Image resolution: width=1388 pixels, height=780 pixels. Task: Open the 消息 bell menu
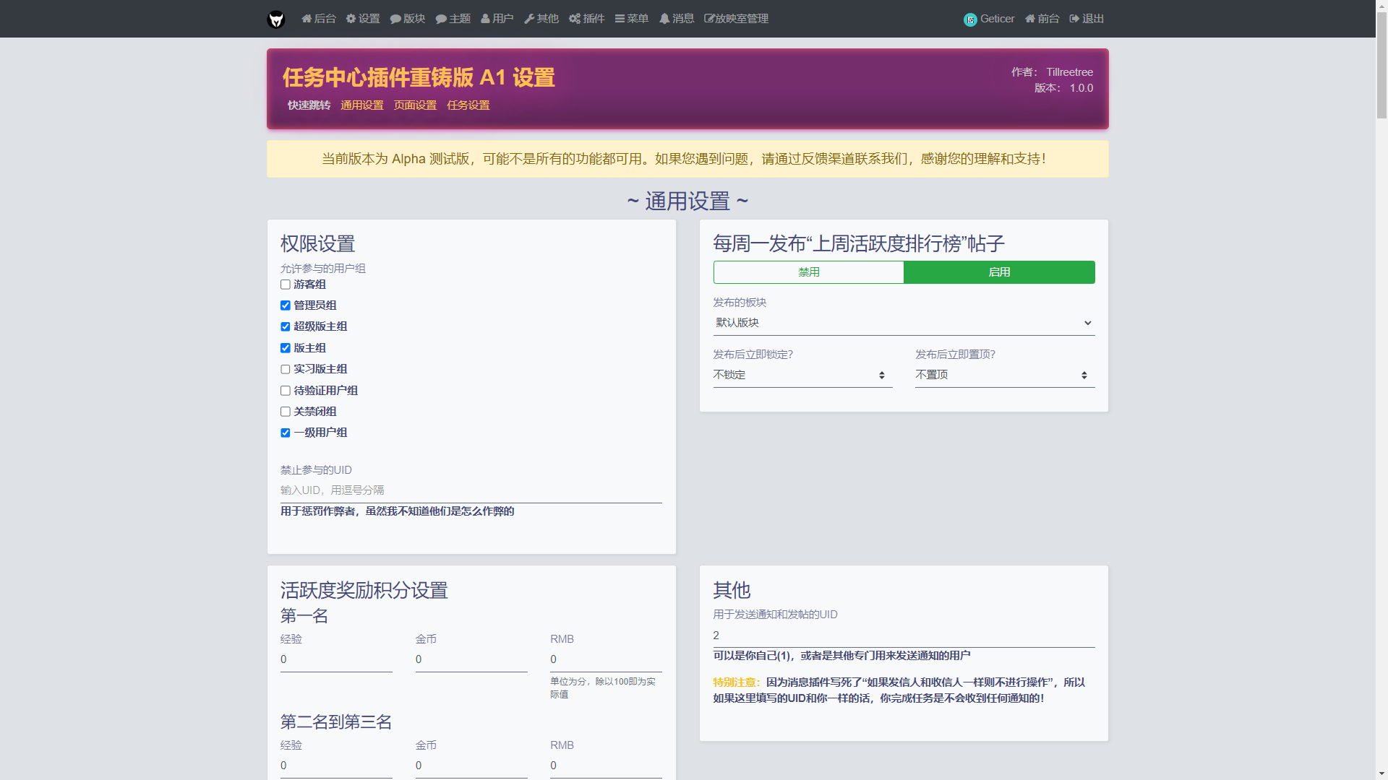(x=677, y=19)
